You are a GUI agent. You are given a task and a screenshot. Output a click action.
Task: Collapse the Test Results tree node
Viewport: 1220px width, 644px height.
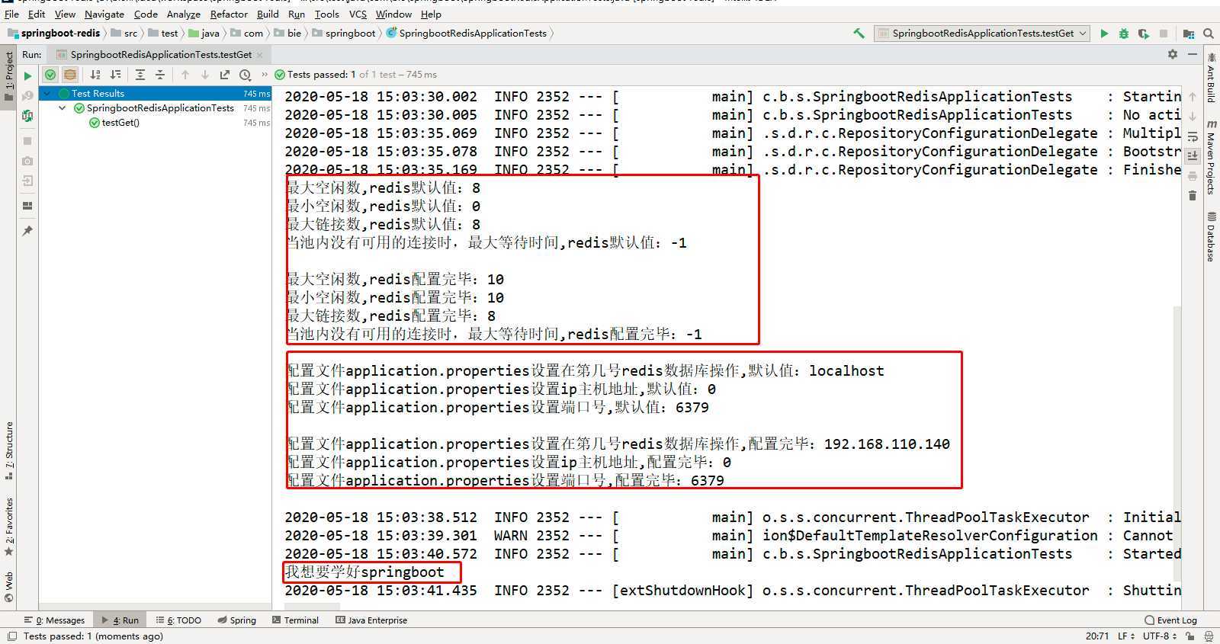pos(47,93)
